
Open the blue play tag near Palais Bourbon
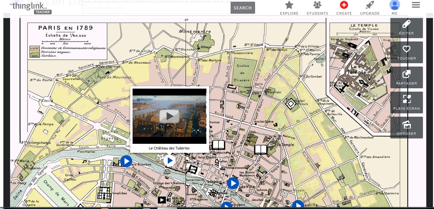click(126, 161)
